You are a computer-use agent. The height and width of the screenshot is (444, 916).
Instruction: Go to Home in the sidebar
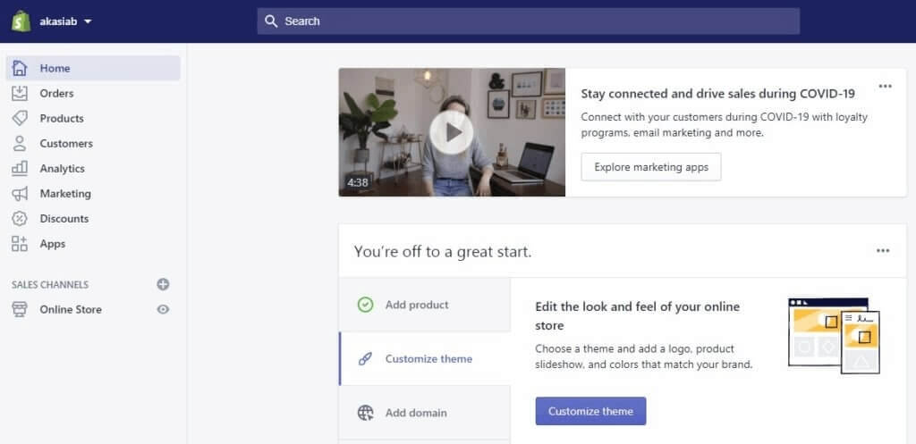55,68
